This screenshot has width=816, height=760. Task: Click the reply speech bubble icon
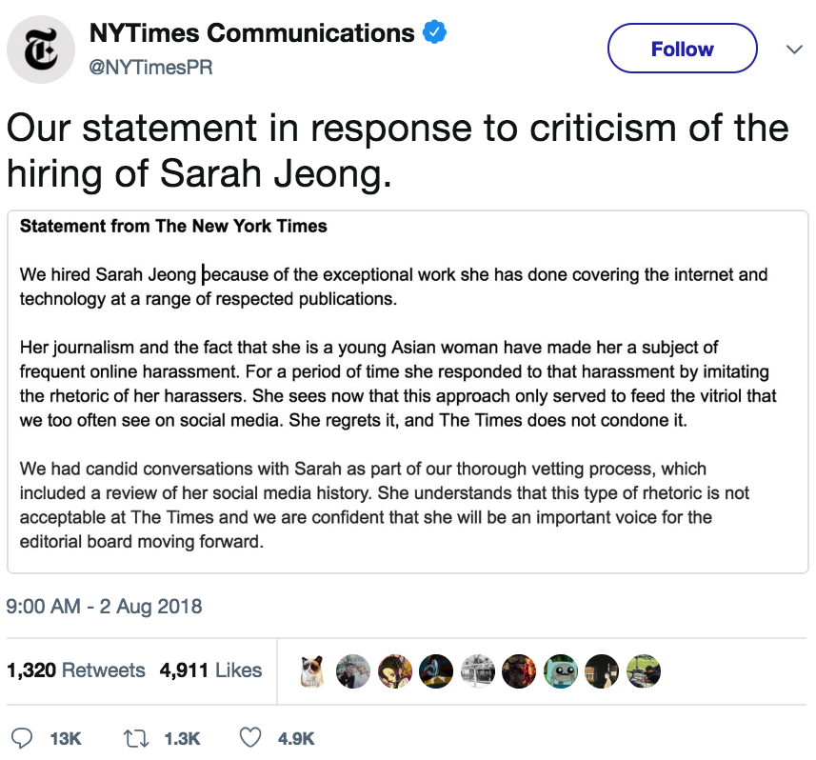(x=26, y=737)
